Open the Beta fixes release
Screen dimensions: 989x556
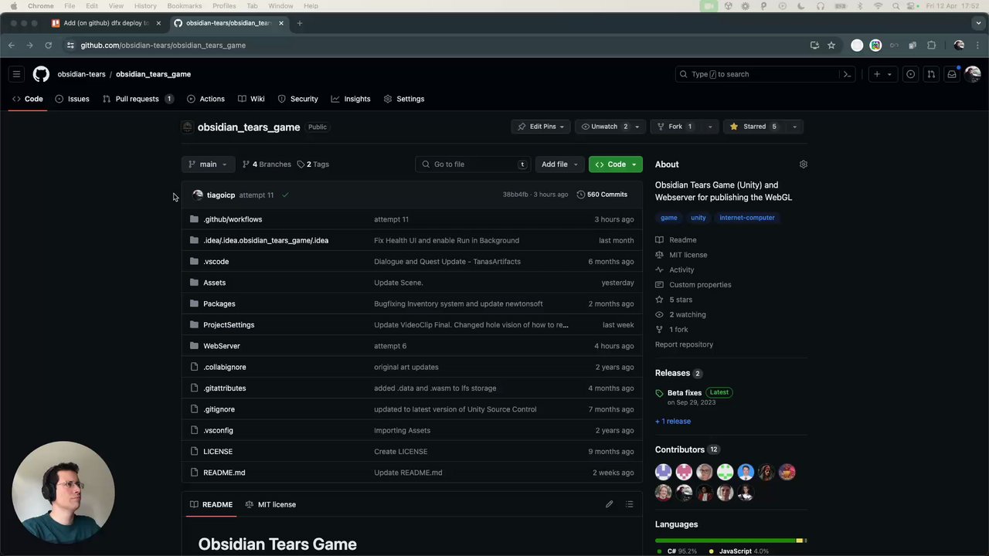tap(685, 393)
